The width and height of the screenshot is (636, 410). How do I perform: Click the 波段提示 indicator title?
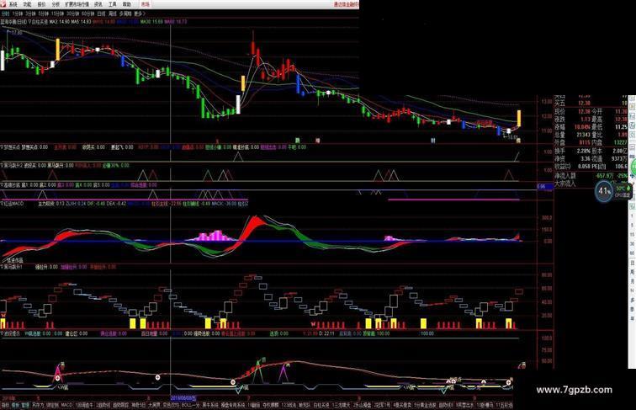pos(11,333)
